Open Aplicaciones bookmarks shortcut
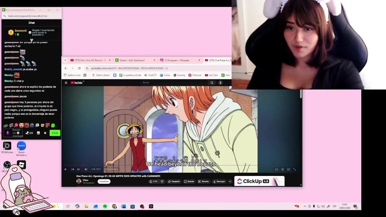The height and width of the screenshot is (217, 386). click(x=72, y=75)
